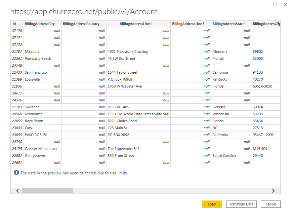
Task: Click the Id cell 24671
Action: pyautogui.click(x=17, y=93)
